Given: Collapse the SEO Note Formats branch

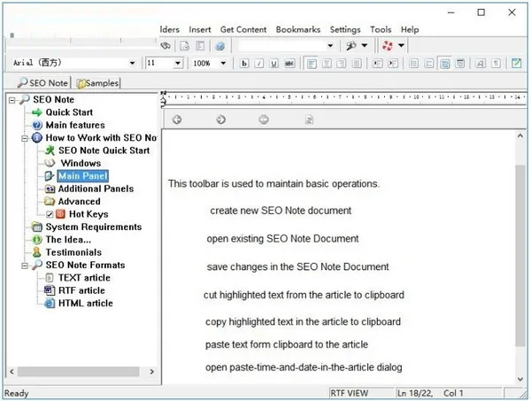Looking at the screenshot, I should click(25, 266).
